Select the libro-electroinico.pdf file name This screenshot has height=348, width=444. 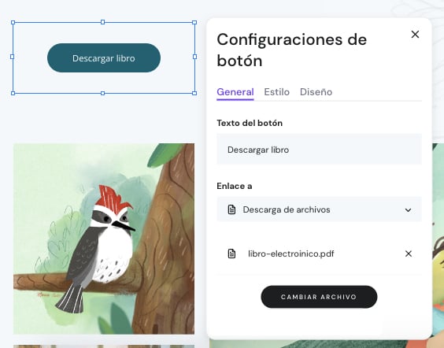coord(290,254)
